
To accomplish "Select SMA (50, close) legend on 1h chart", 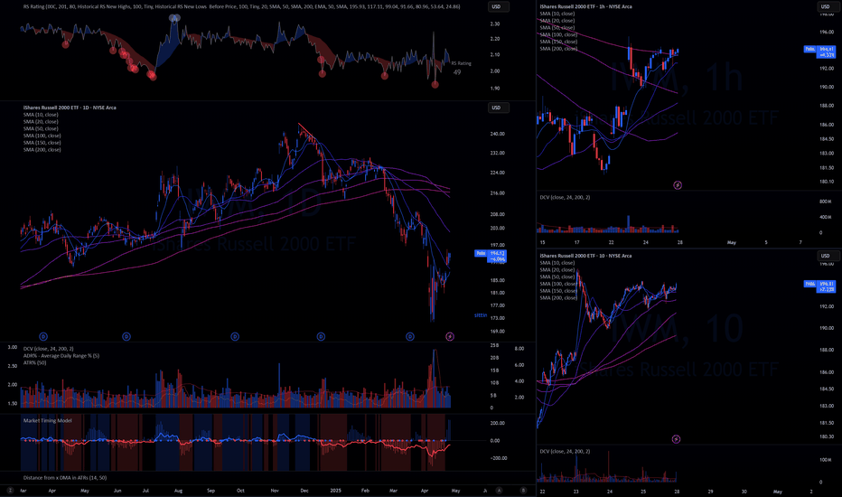I will click(557, 27).
